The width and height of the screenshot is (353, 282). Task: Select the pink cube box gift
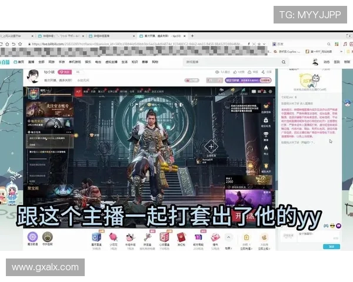click(x=164, y=237)
